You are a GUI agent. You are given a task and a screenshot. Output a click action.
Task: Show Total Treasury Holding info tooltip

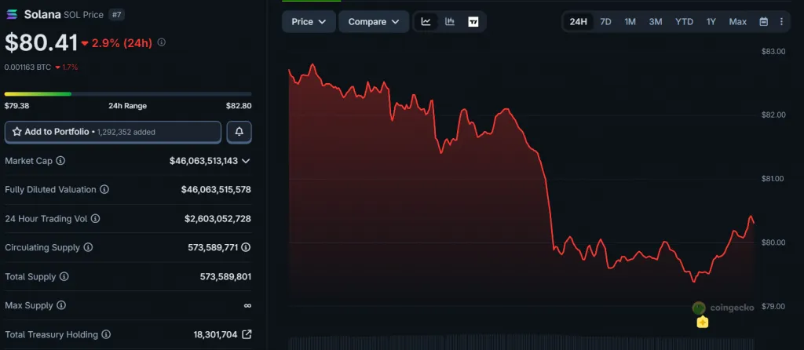pyautogui.click(x=106, y=334)
